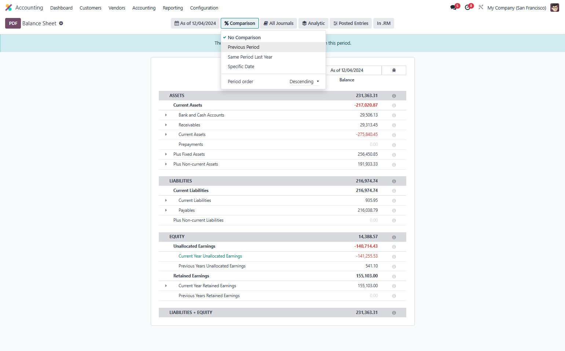Viewport: 565px width, 351px height.
Task: Open the user avatar menu
Action: pyautogui.click(x=555, y=8)
